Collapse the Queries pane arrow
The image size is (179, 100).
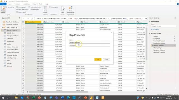[19, 18]
